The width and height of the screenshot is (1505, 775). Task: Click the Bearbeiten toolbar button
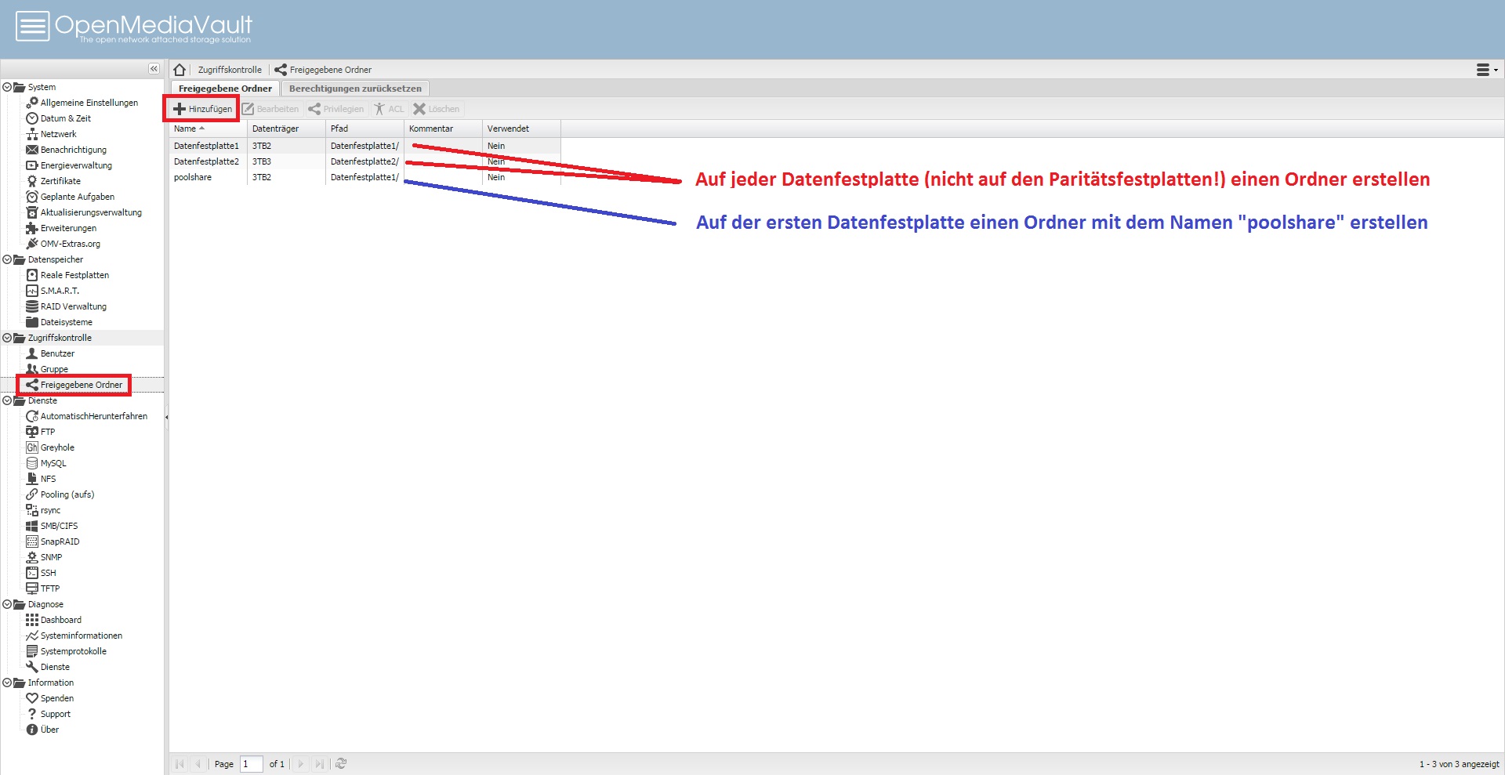click(271, 109)
